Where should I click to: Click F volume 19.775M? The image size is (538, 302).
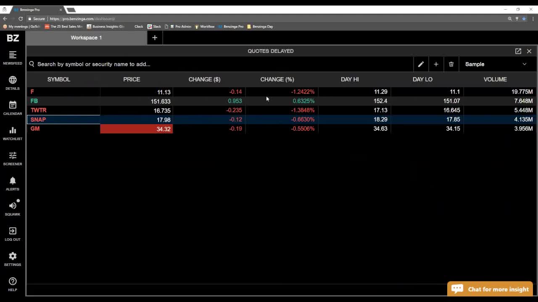pyautogui.click(x=522, y=92)
